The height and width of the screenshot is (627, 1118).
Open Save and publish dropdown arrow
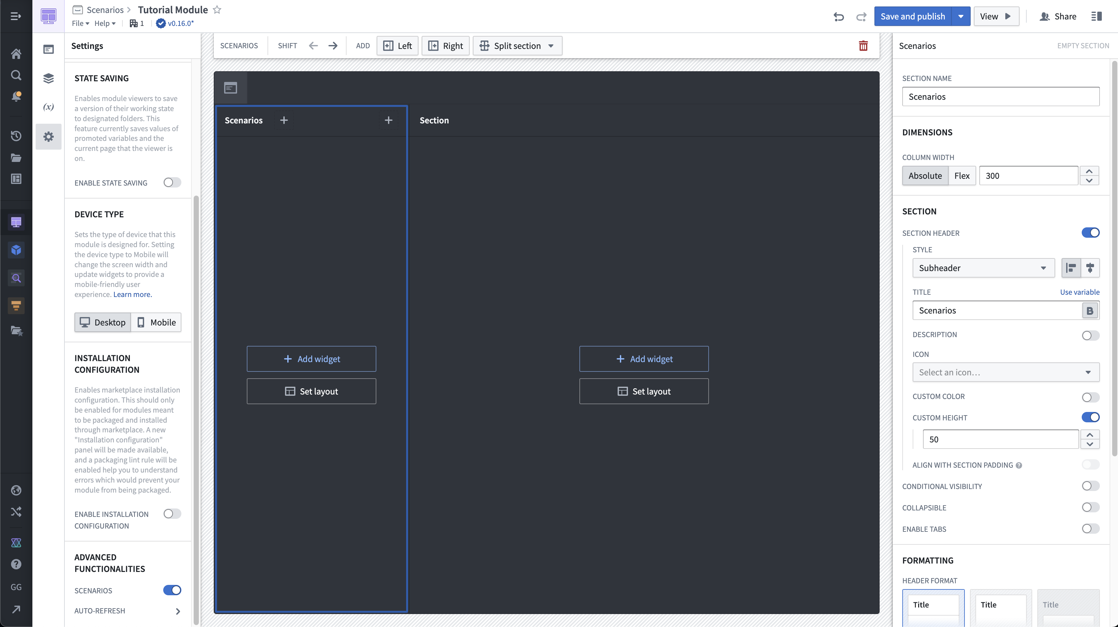coord(961,17)
